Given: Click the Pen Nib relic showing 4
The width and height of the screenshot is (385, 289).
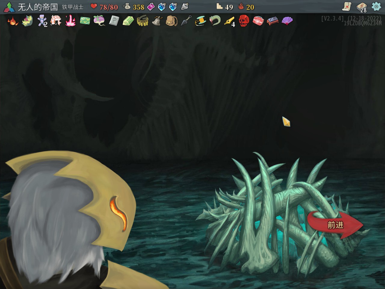Looking at the screenshot, I should tap(229, 21).
